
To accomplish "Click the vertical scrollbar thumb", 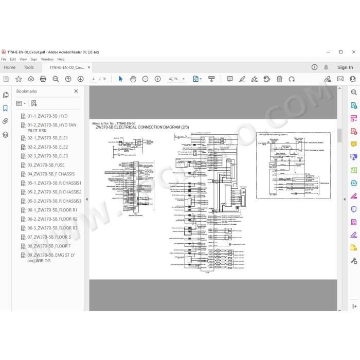I will pyautogui.click(x=339, y=135).
